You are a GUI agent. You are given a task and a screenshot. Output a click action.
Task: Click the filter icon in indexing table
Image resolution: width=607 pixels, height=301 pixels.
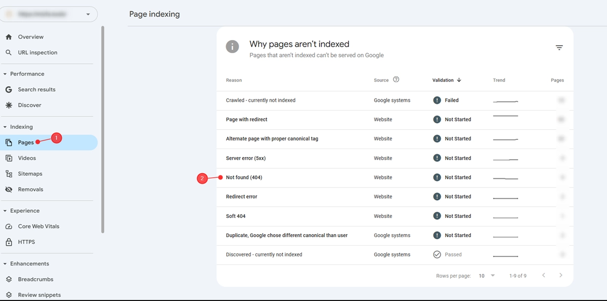click(559, 48)
